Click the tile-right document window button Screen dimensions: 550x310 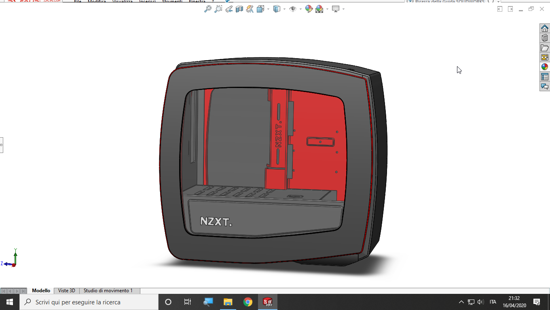(x=510, y=9)
